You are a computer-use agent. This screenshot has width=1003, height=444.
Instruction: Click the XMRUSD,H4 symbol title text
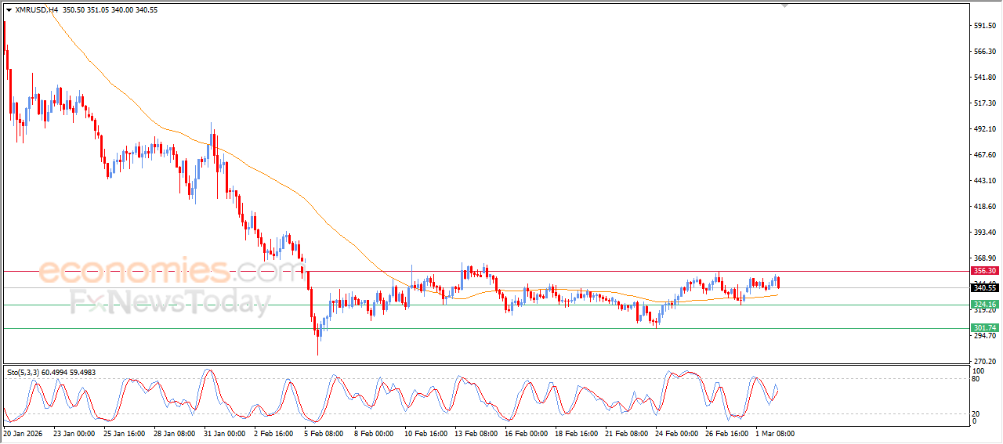[37, 10]
